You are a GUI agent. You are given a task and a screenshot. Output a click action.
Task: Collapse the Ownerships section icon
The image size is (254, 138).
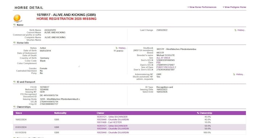click(15, 107)
